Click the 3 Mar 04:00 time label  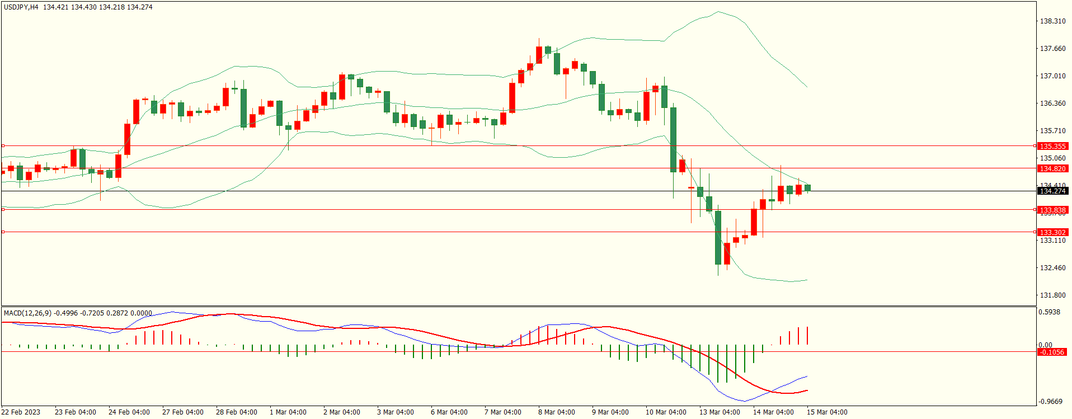click(396, 412)
